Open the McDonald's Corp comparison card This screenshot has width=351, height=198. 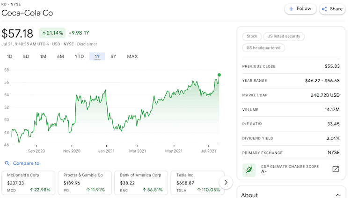coord(29,183)
